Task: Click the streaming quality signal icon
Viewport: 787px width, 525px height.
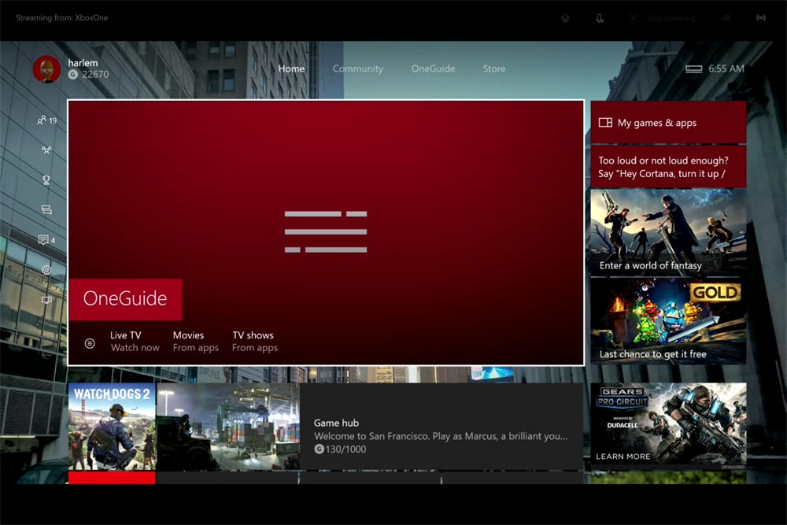Action: pos(760,19)
